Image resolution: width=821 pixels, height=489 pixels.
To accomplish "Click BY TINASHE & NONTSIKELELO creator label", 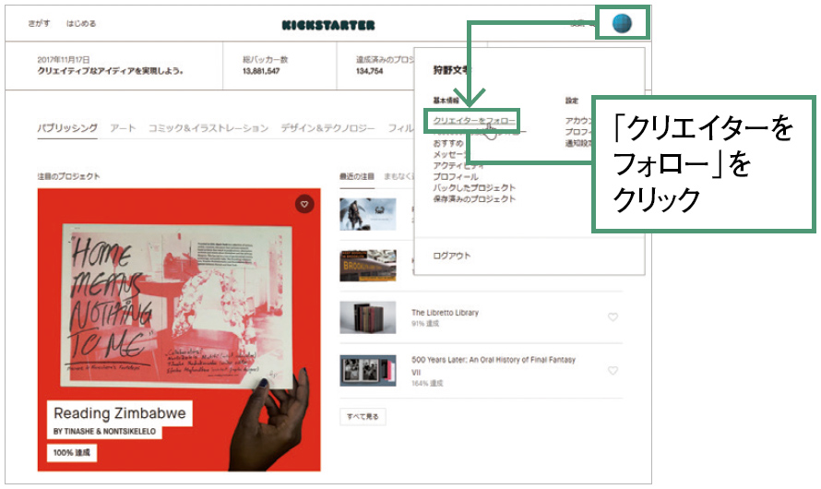I will pos(105,432).
